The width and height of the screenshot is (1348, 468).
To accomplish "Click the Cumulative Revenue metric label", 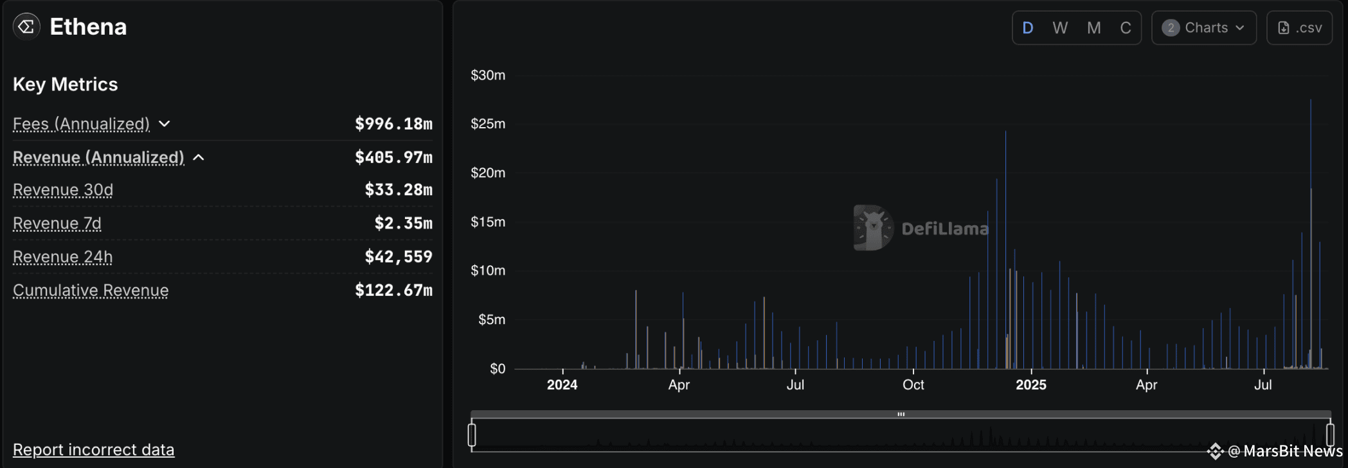I will [x=91, y=290].
